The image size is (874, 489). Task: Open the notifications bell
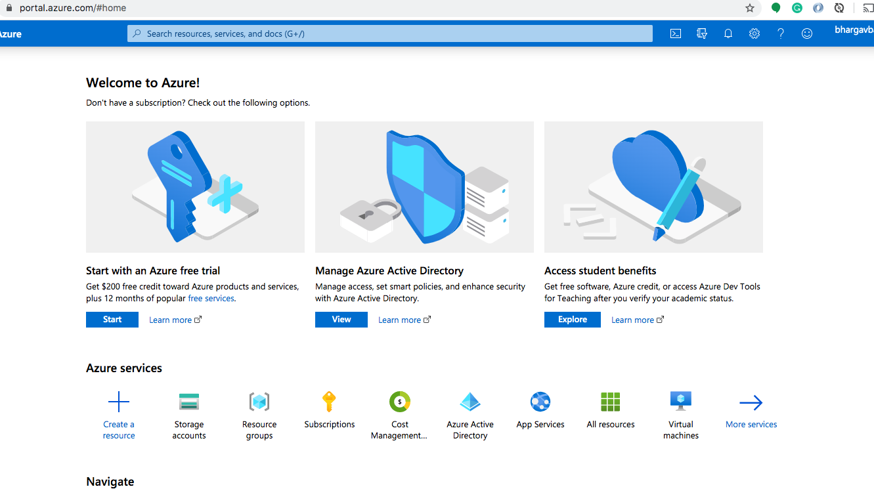pyautogui.click(x=728, y=33)
